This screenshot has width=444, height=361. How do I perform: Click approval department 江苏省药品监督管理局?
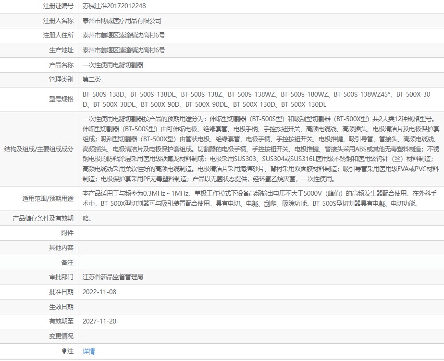[113, 277]
